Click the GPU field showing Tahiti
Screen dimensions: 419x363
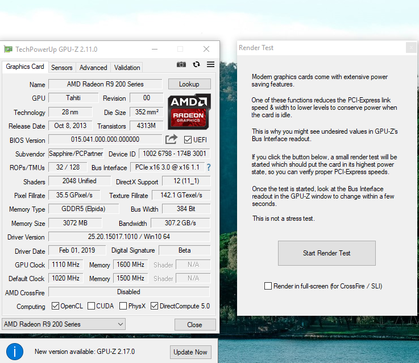[73, 98]
